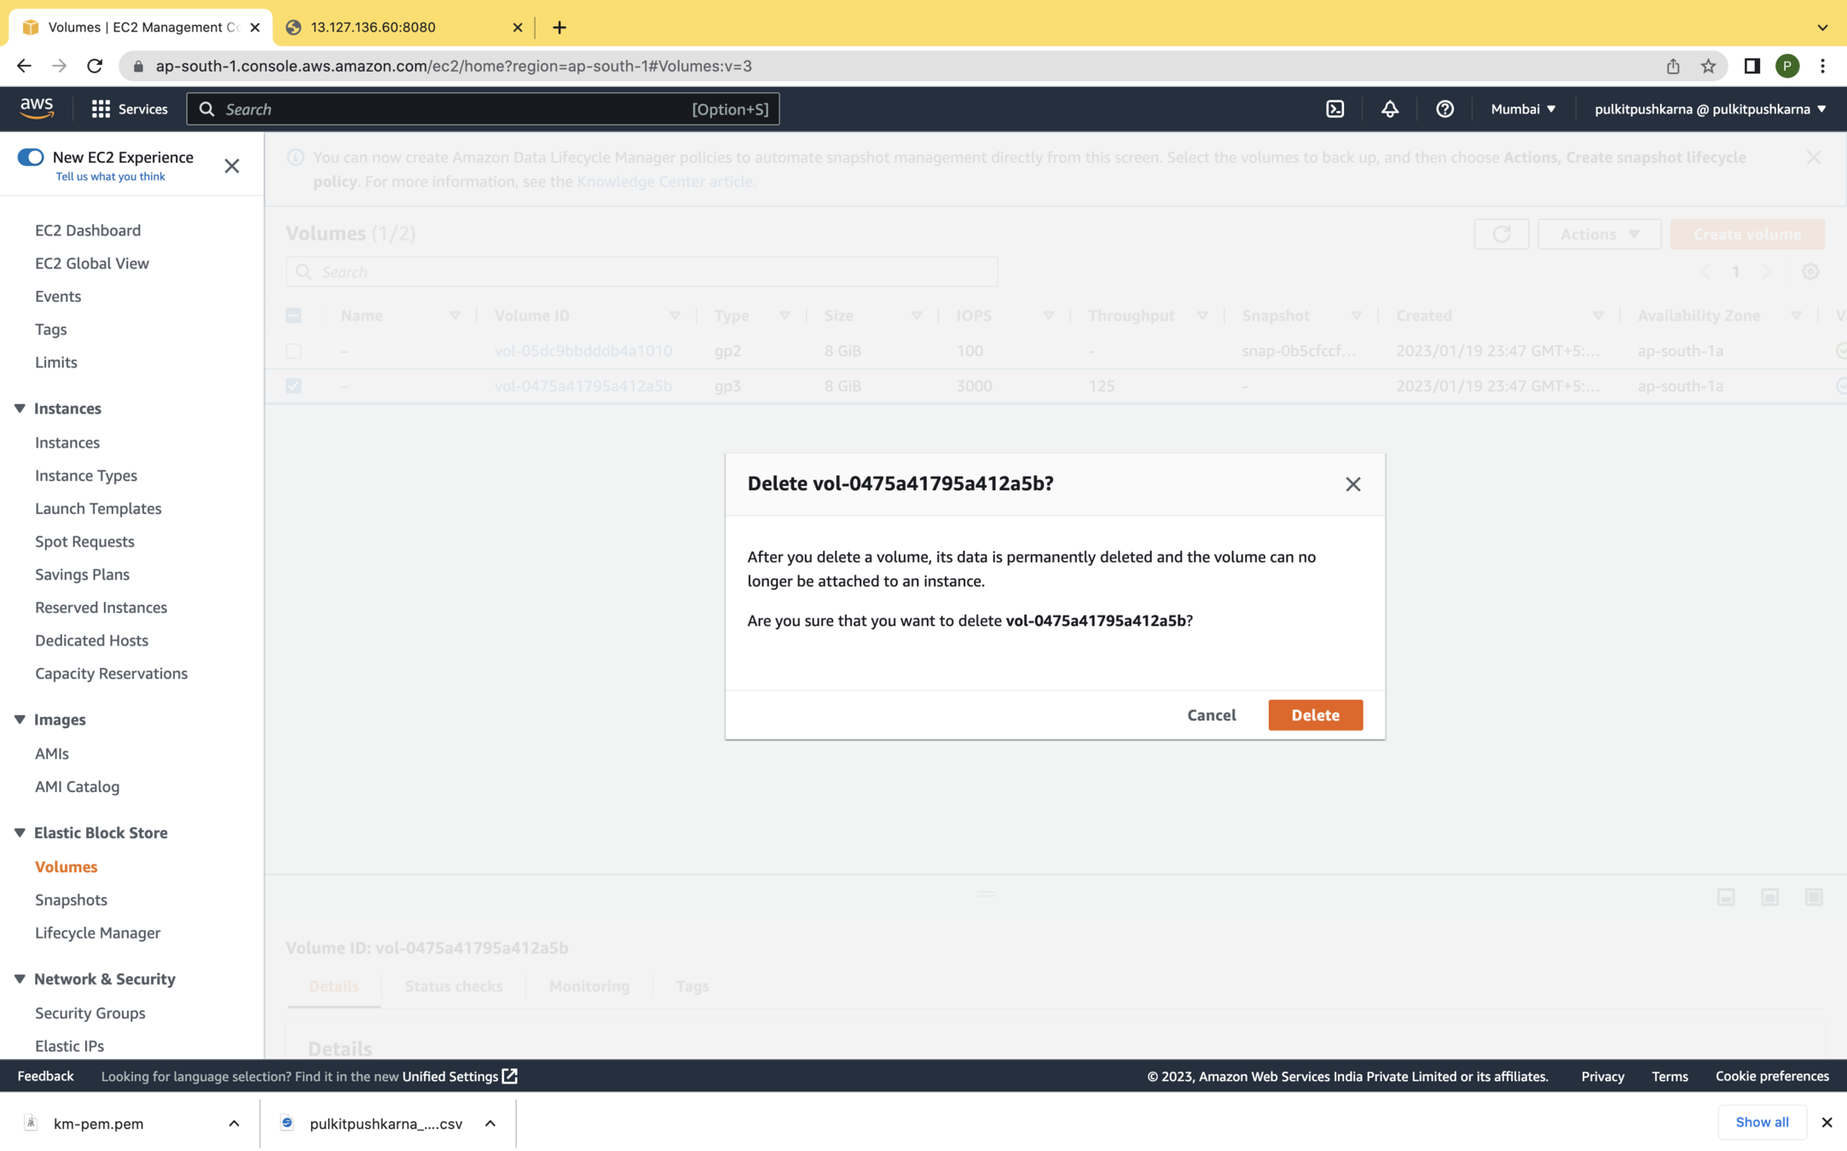The width and height of the screenshot is (1847, 1151).
Task: Expand the km-pem.pem download options
Action: (234, 1123)
